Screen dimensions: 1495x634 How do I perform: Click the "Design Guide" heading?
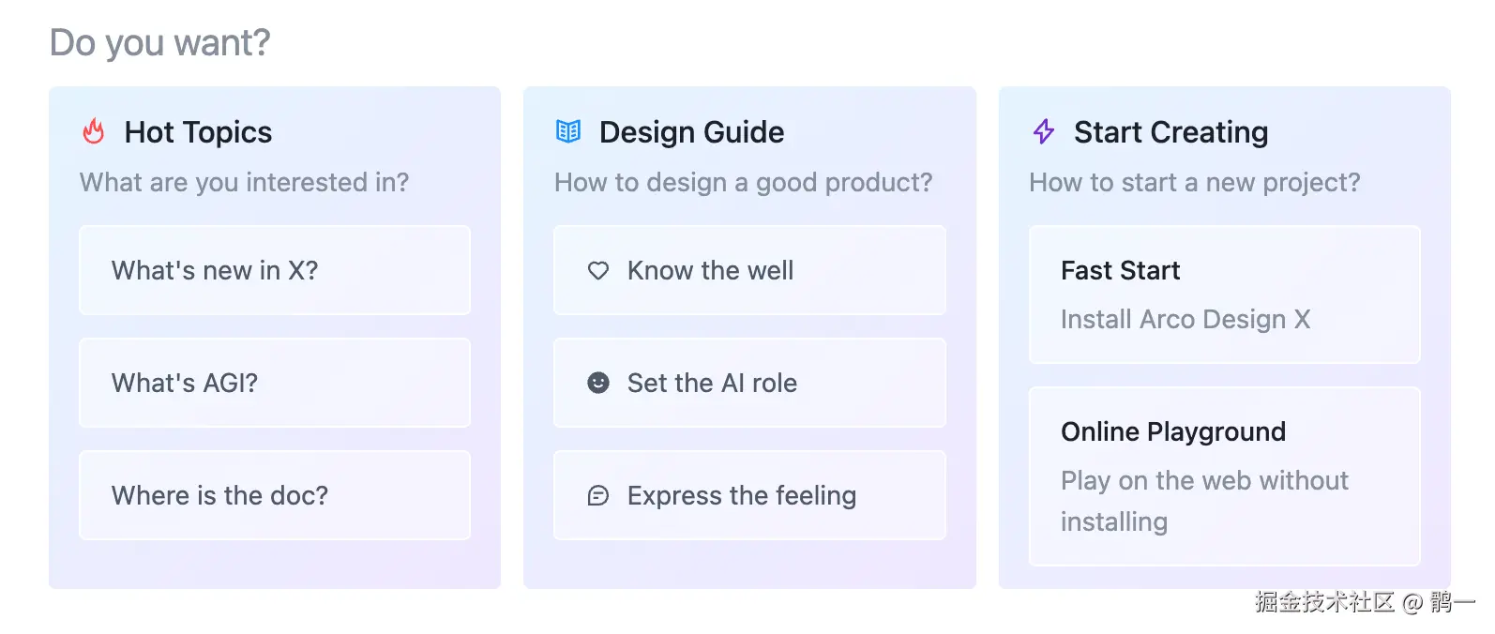pyautogui.click(x=691, y=132)
